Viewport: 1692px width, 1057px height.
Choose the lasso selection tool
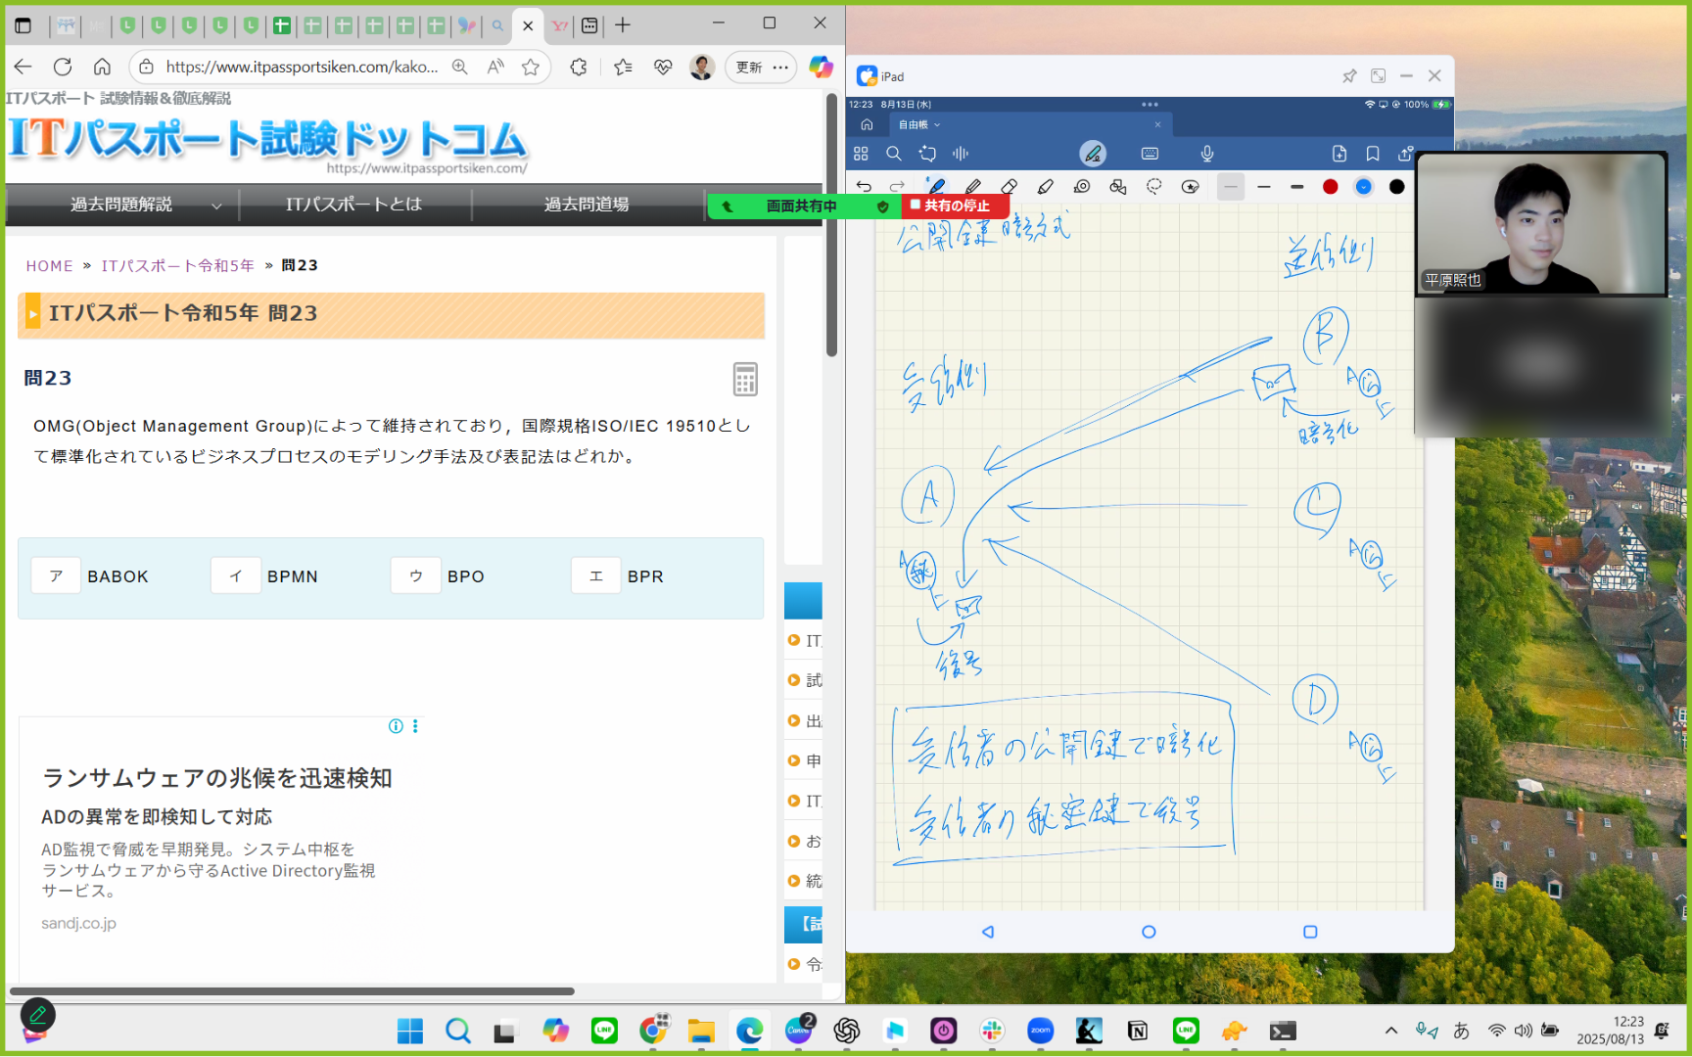tap(1154, 186)
